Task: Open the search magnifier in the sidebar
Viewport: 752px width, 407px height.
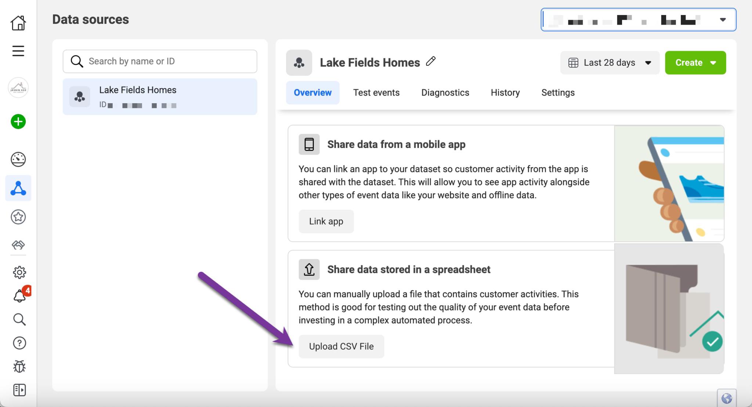Action: tap(18, 319)
